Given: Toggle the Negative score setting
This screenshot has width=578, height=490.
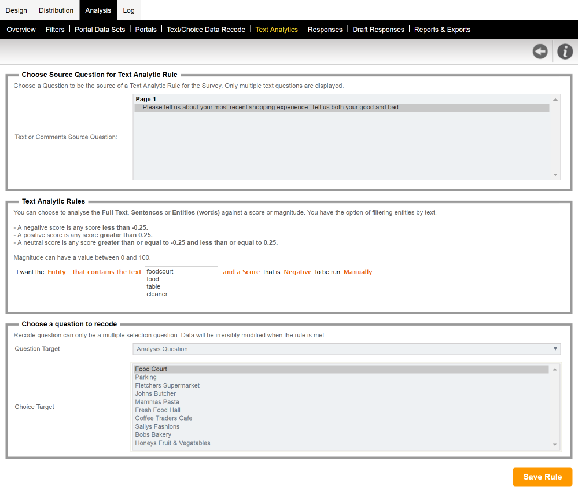Looking at the screenshot, I should tap(297, 272).
